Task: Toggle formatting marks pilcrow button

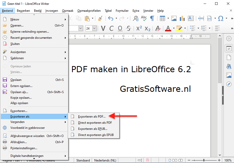Action: [x=152, y=18]
